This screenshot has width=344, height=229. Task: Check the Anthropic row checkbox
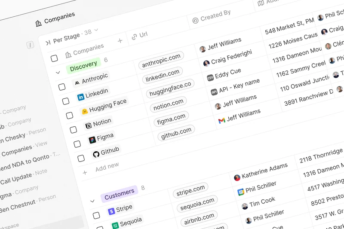62,87
